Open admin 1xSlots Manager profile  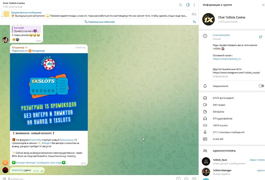pyautogui.click(x=233, y=172)
